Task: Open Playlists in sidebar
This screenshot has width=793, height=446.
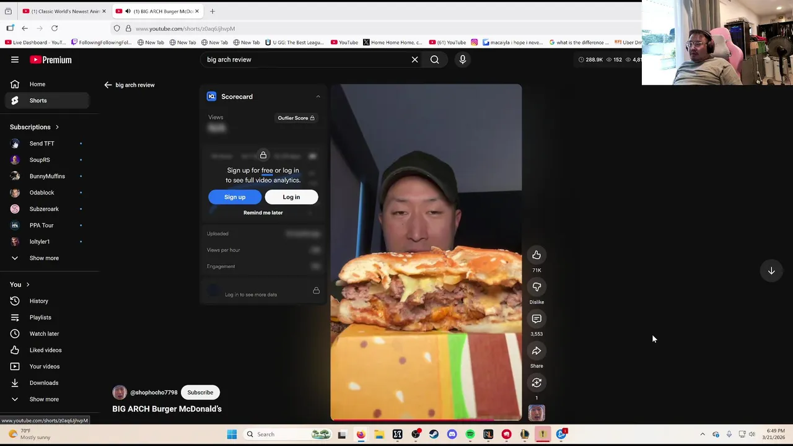Action: pos(47,317)
